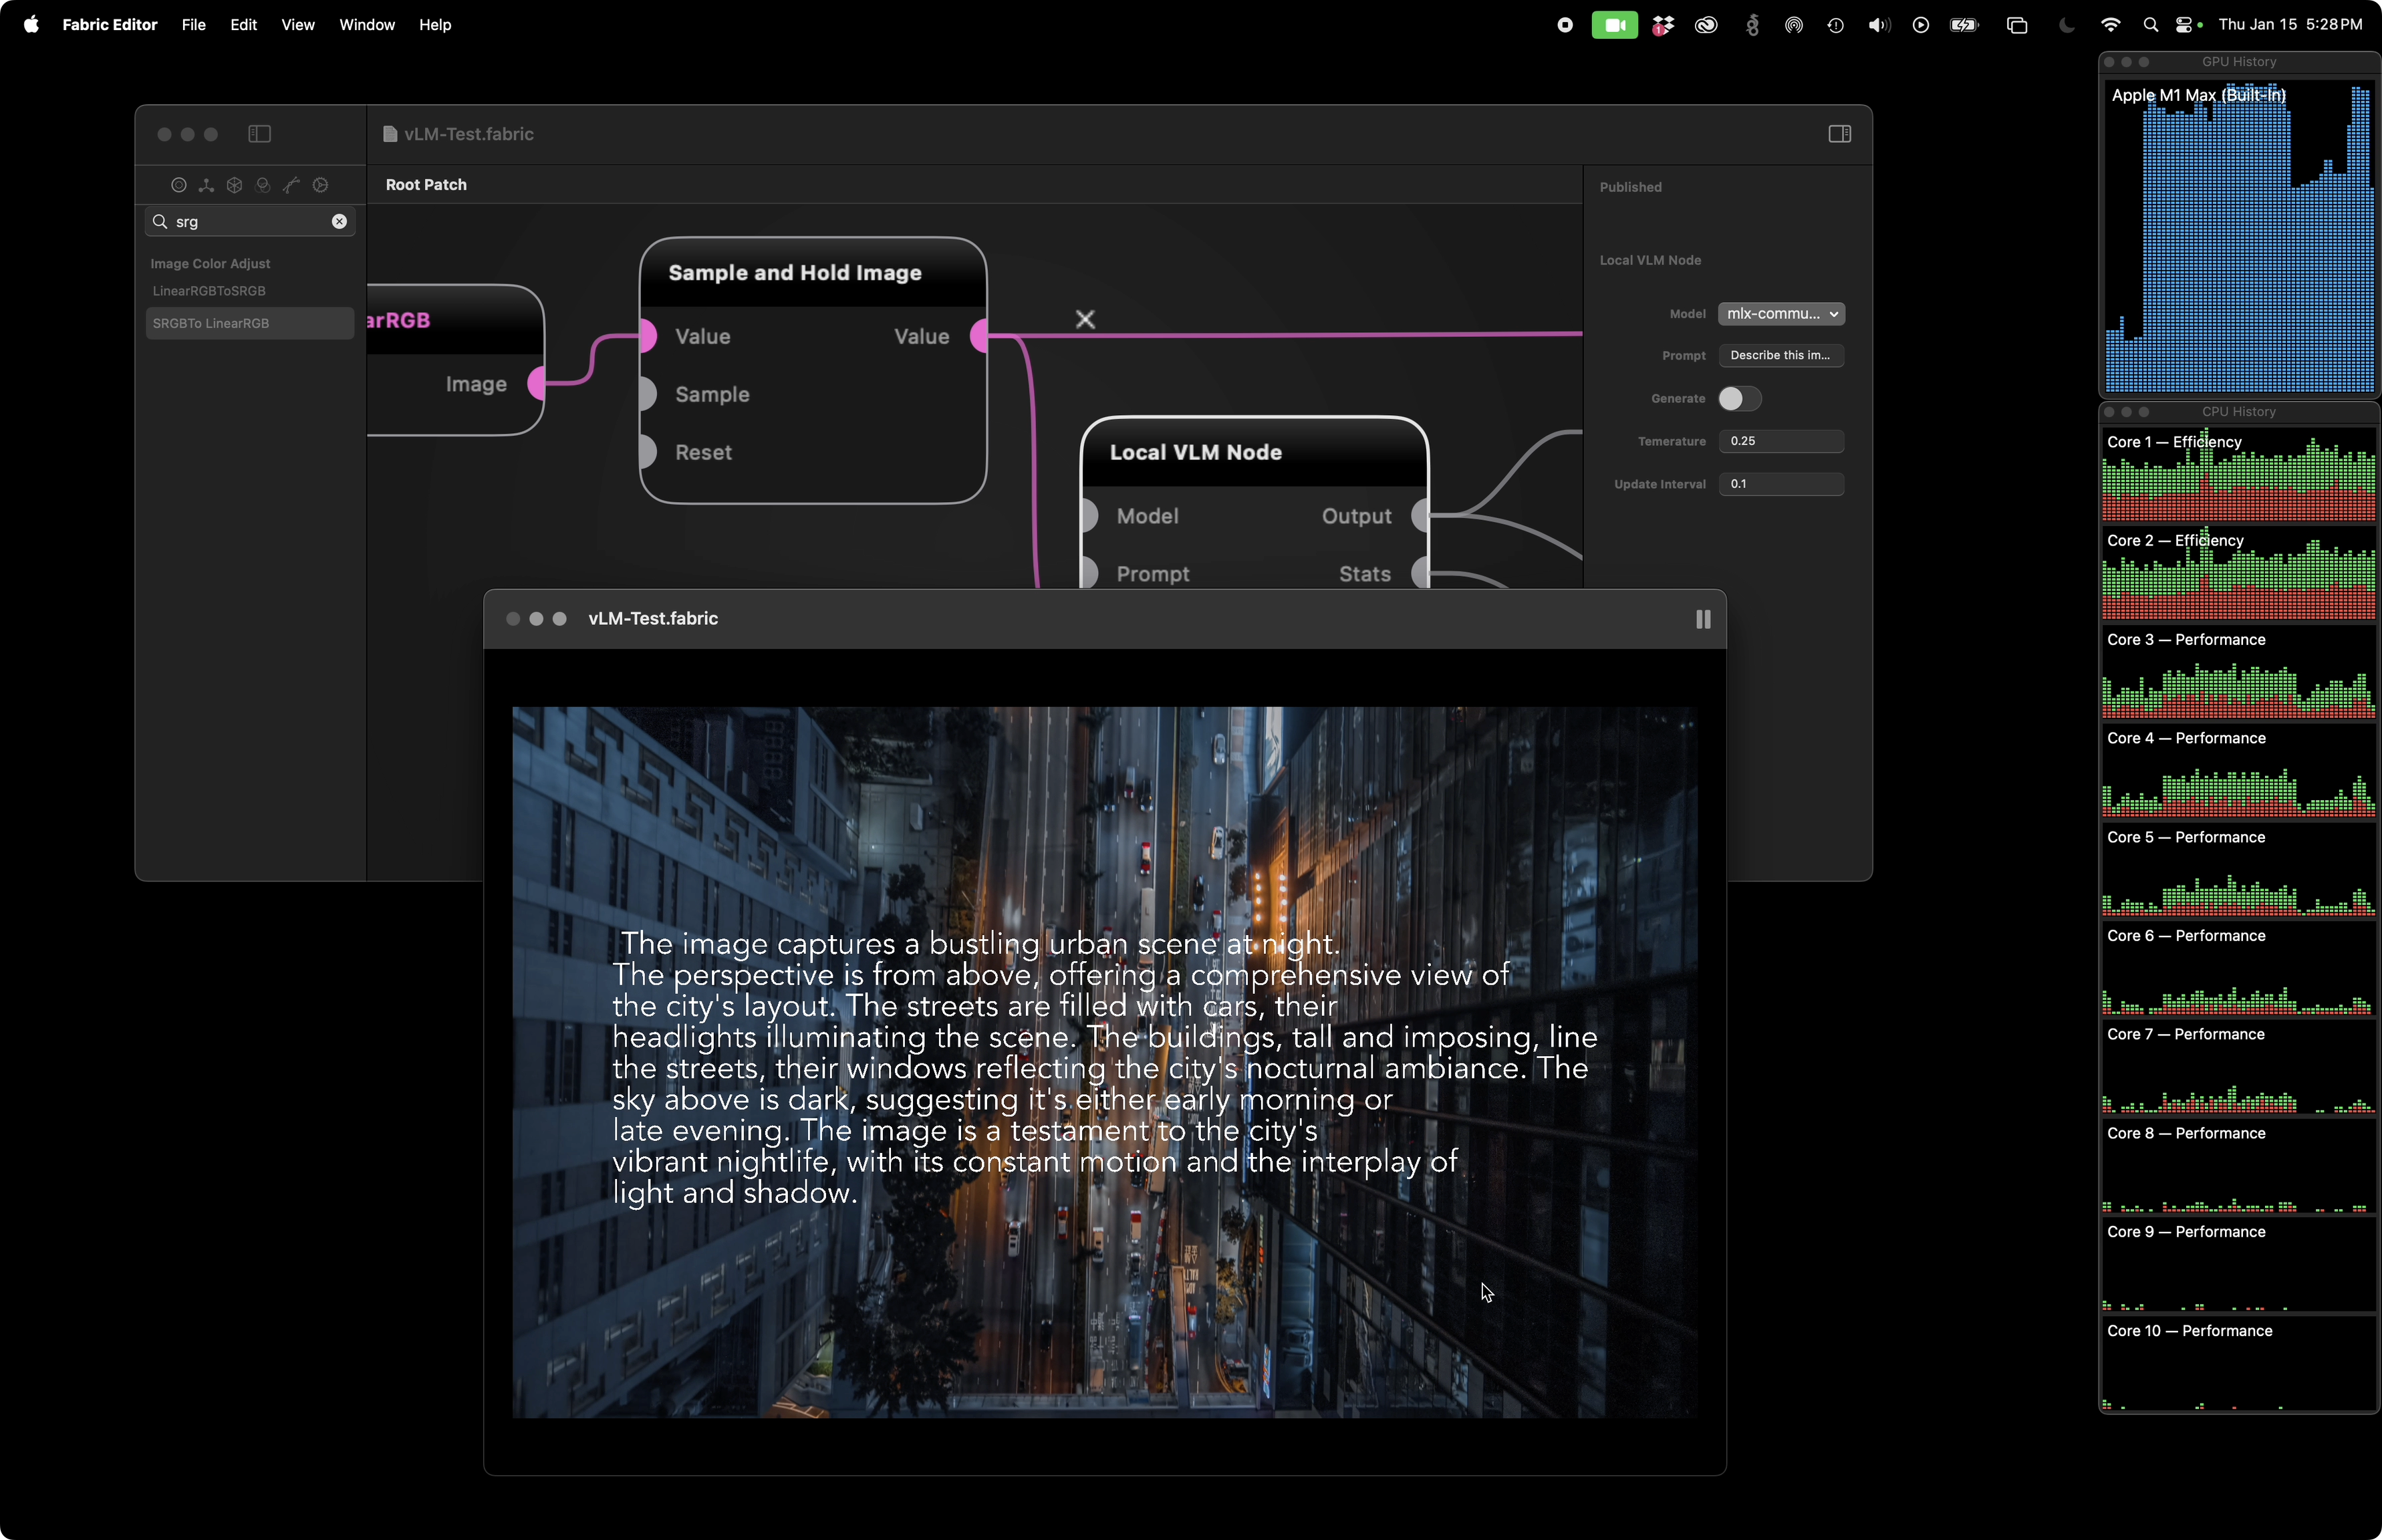
Task: Select the gear utilities node category icon
Action: [x=321, y=186]
